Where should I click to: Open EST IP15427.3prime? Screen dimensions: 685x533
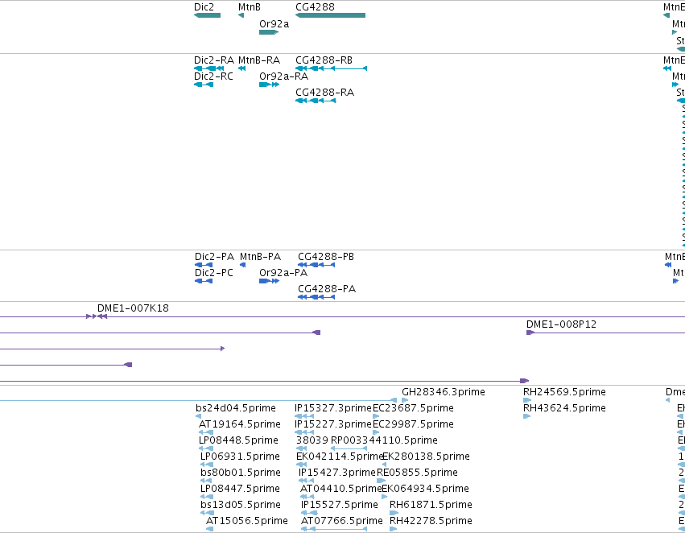[337, 473]
